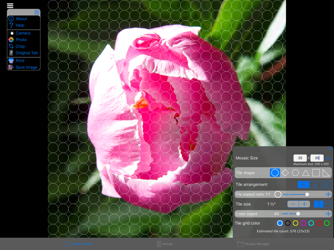Viewport: 334px width, 250px height.
Task: Choose the row-offset tile arrangement
Action: click(x=315, y=184)
